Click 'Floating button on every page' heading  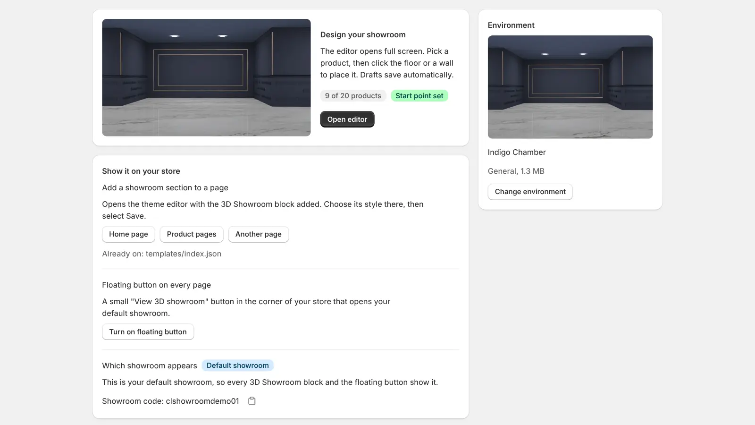157,285
